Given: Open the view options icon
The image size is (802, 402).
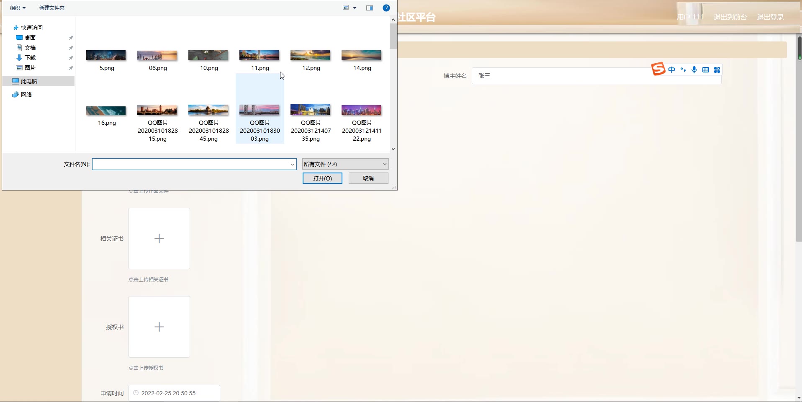Looking at the screenshot, I should tap(346, 8).
